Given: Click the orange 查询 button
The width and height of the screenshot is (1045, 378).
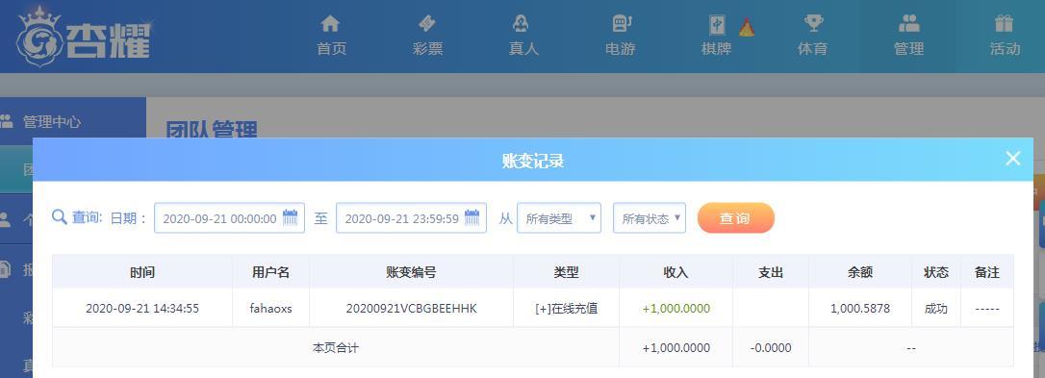Looking at the screenshot, I should click(736, 218).
